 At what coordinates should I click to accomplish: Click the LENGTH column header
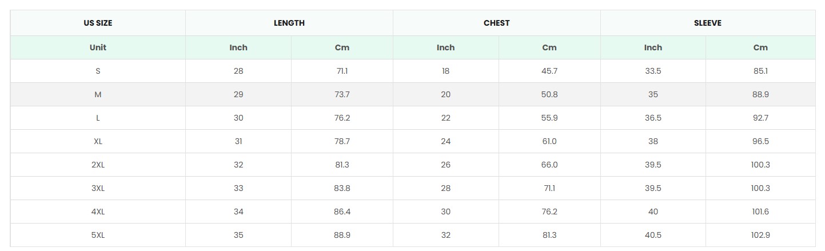289,23
